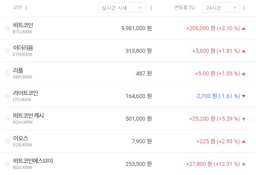Open the 실시간 시세 dropdown

(x=121, y=8)
